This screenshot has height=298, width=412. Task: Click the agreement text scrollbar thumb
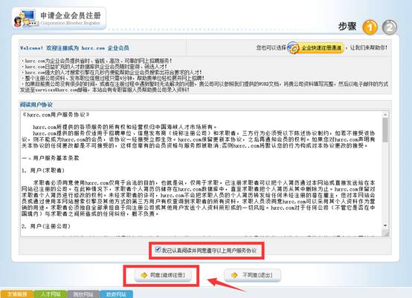coord(385,130)
